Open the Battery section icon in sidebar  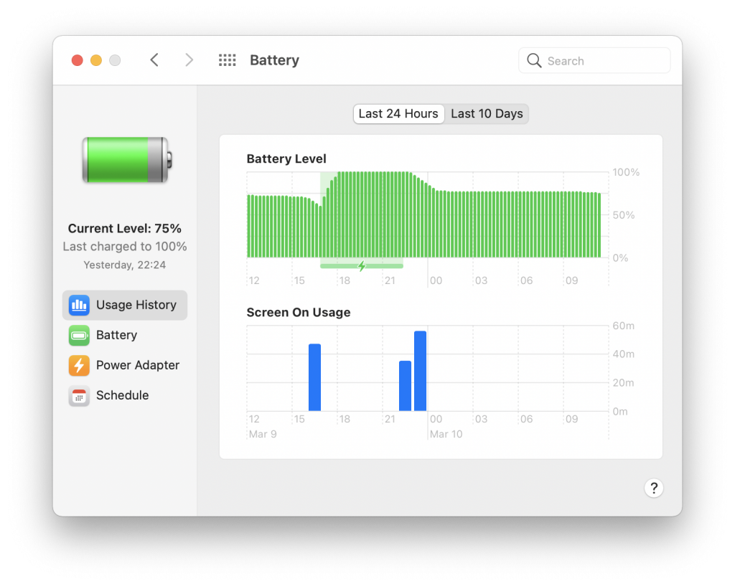pos(79,335)
